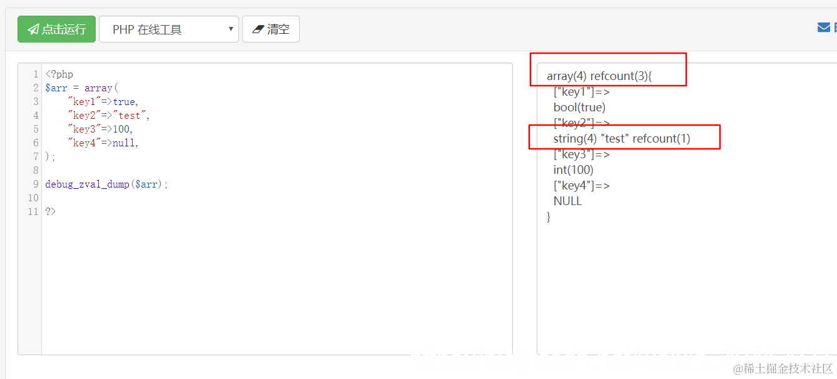The height and width of the screenshot is (379, 837).
Task: Click the code line "key4"=>null
Action: 103,143
